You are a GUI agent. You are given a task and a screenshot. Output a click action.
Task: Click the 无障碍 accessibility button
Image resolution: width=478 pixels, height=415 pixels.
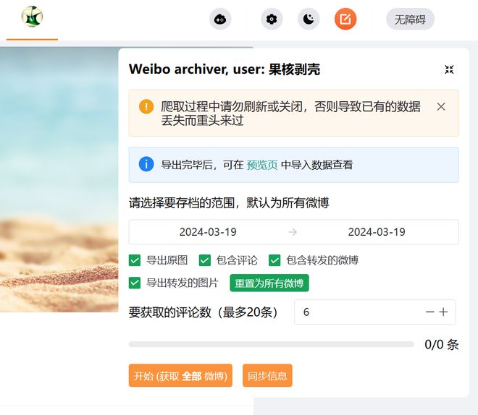pyautogui.click(x=411, y=20)
